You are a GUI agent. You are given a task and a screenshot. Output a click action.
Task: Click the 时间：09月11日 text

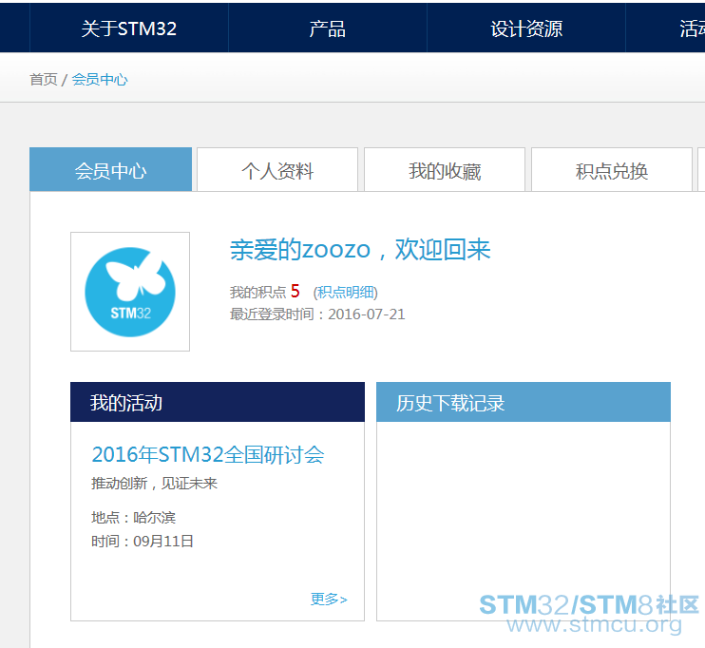(143, 541)
